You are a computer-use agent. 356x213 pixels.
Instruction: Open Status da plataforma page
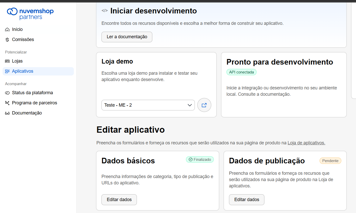coord(38,93)
